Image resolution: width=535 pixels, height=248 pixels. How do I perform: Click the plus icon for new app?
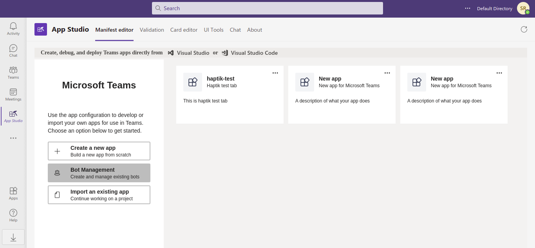click(57, 151)
